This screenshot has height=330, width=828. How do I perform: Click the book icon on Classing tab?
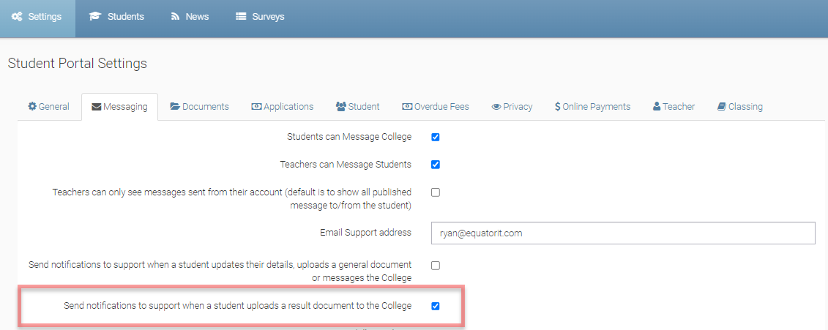click(722, 107)
